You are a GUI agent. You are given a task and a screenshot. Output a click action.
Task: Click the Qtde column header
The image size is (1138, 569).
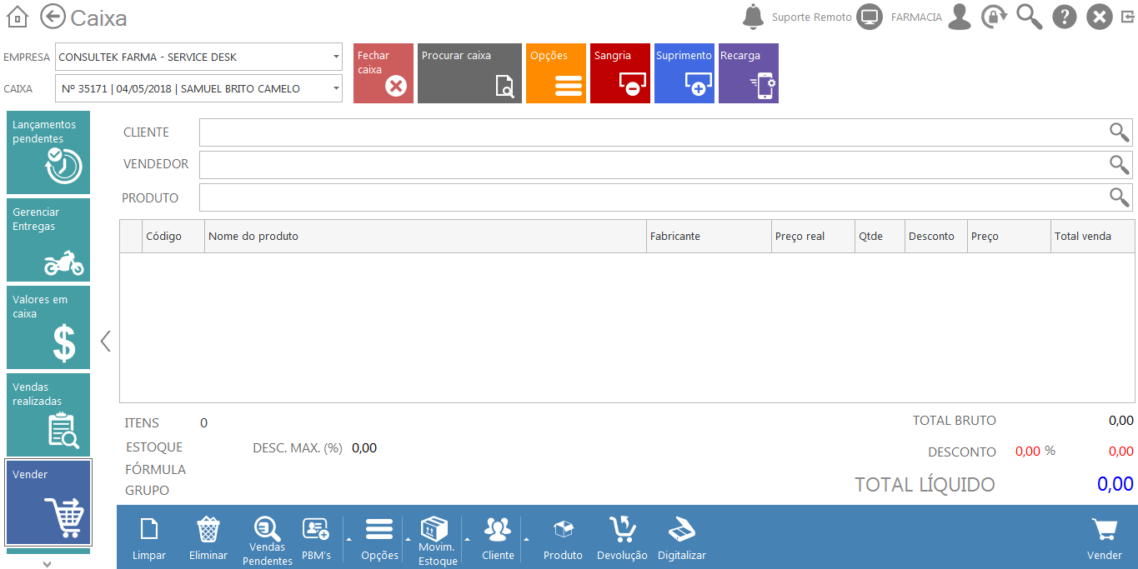click(x=880, y=237)
